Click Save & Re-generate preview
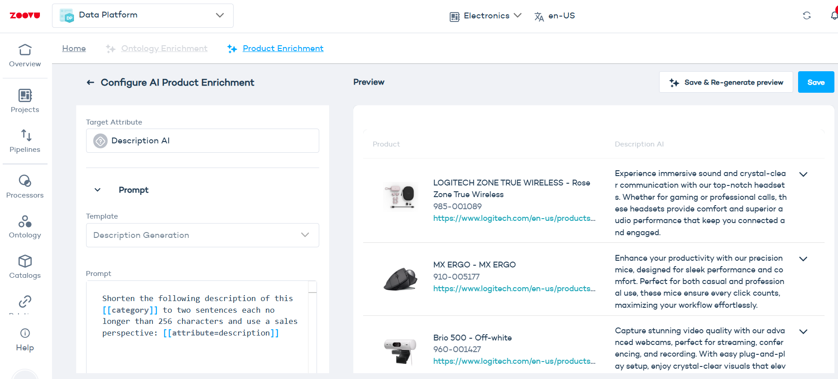The height and width of the screenshot is (379, 838). coord(726,82)
